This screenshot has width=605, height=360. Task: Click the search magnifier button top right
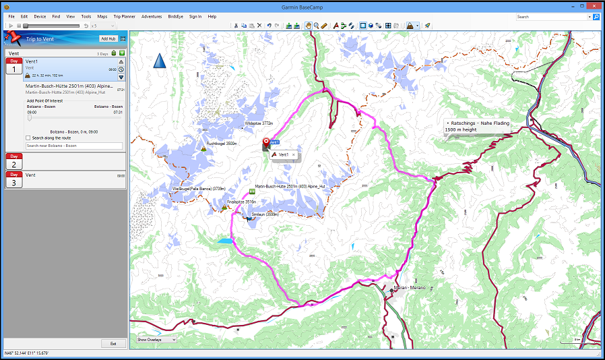(596, 17)
